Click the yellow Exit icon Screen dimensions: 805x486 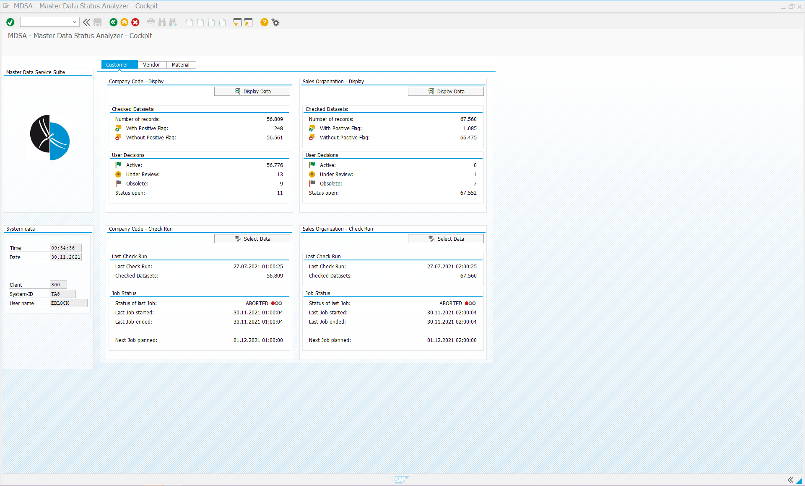(x=125, y=22)
